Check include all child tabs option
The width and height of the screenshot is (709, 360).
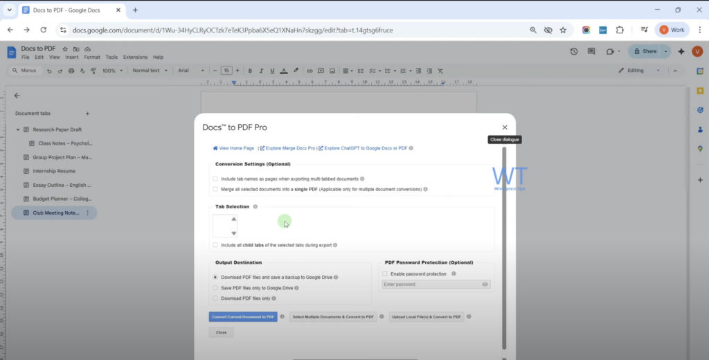215,245
